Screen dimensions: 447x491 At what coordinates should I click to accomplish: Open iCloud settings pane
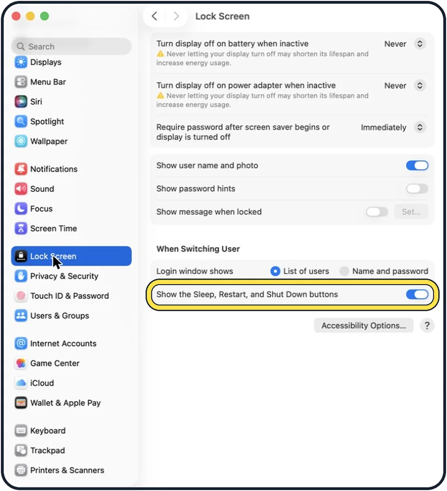coord(71,383)
